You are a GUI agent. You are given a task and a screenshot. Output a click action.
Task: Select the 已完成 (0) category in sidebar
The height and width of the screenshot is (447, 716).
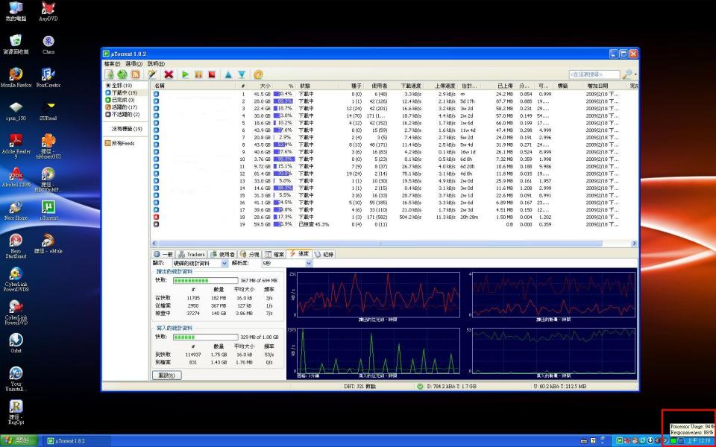click(122, 100)
